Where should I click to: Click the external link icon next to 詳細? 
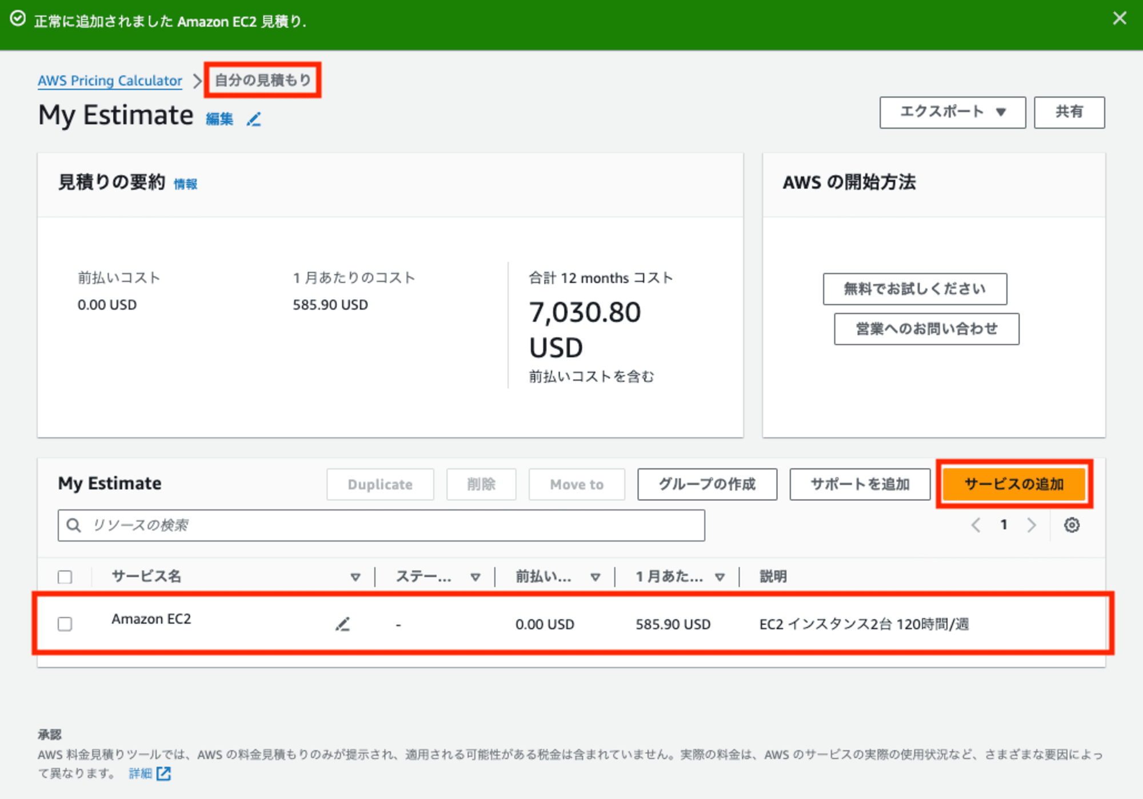(163, 773)
